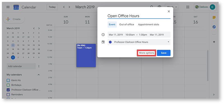The height and width of the screenshot is (104, 224).
Task: Select day 31 in mini calendar
Action: pyautogui.click(x=8, y=57)
